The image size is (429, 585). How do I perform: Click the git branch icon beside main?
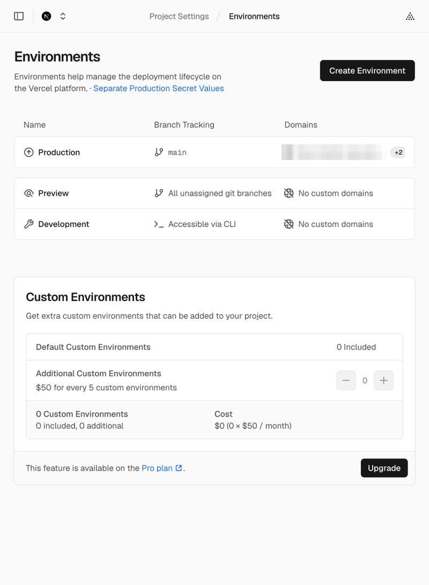(x=159, y=152)
